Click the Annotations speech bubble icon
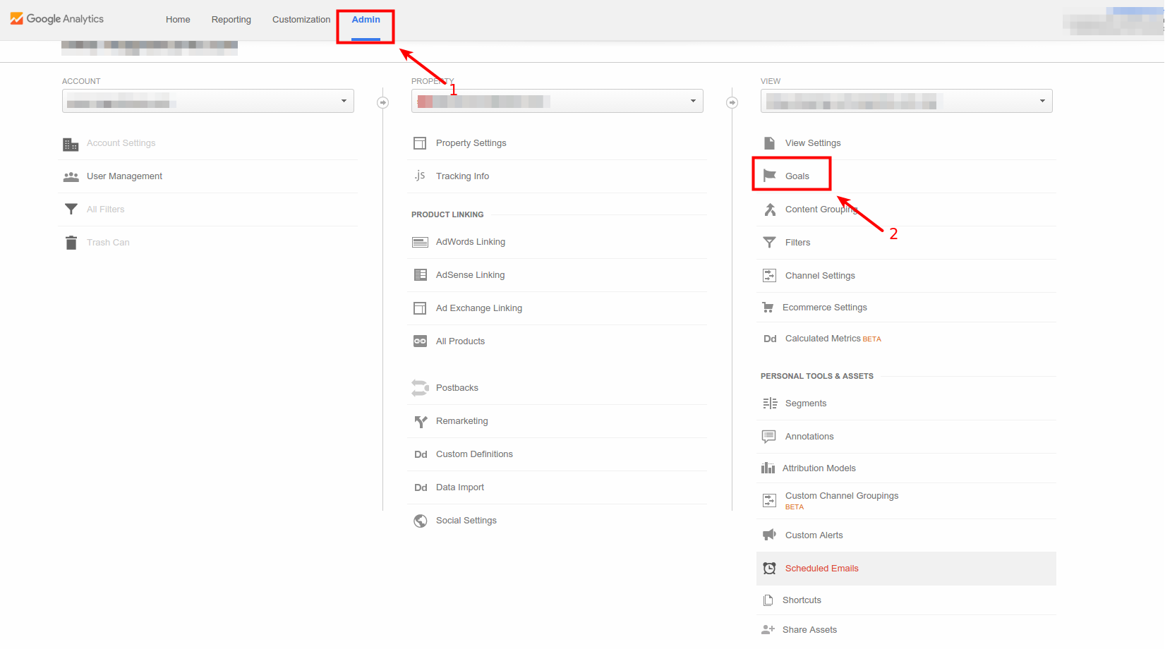The width and height of the screenshot is (1165, 649). 769,437
